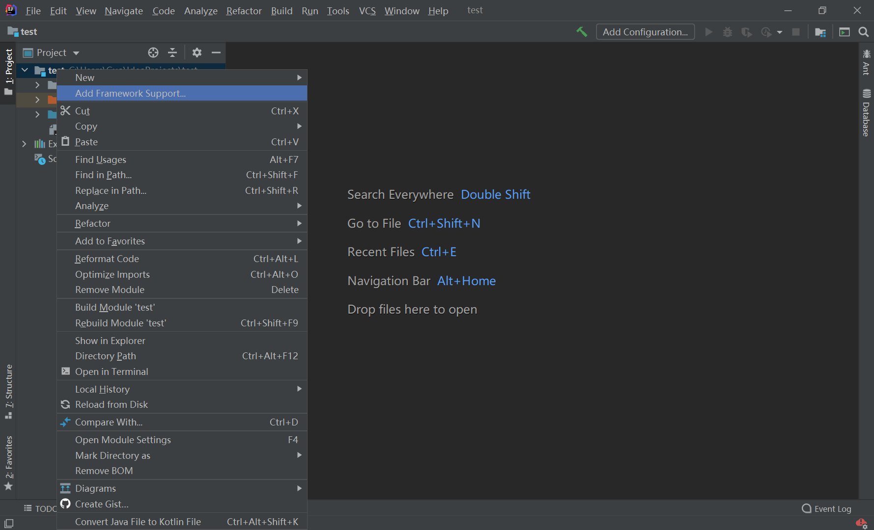The height and width of the screenshot is (530, 874).
Task: Click Add Configuration... button
Action: coord(645,32)
